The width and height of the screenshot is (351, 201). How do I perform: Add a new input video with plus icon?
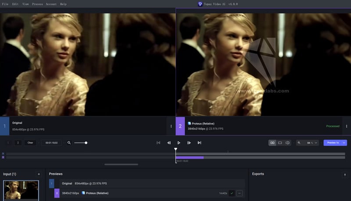coord(39,174)
